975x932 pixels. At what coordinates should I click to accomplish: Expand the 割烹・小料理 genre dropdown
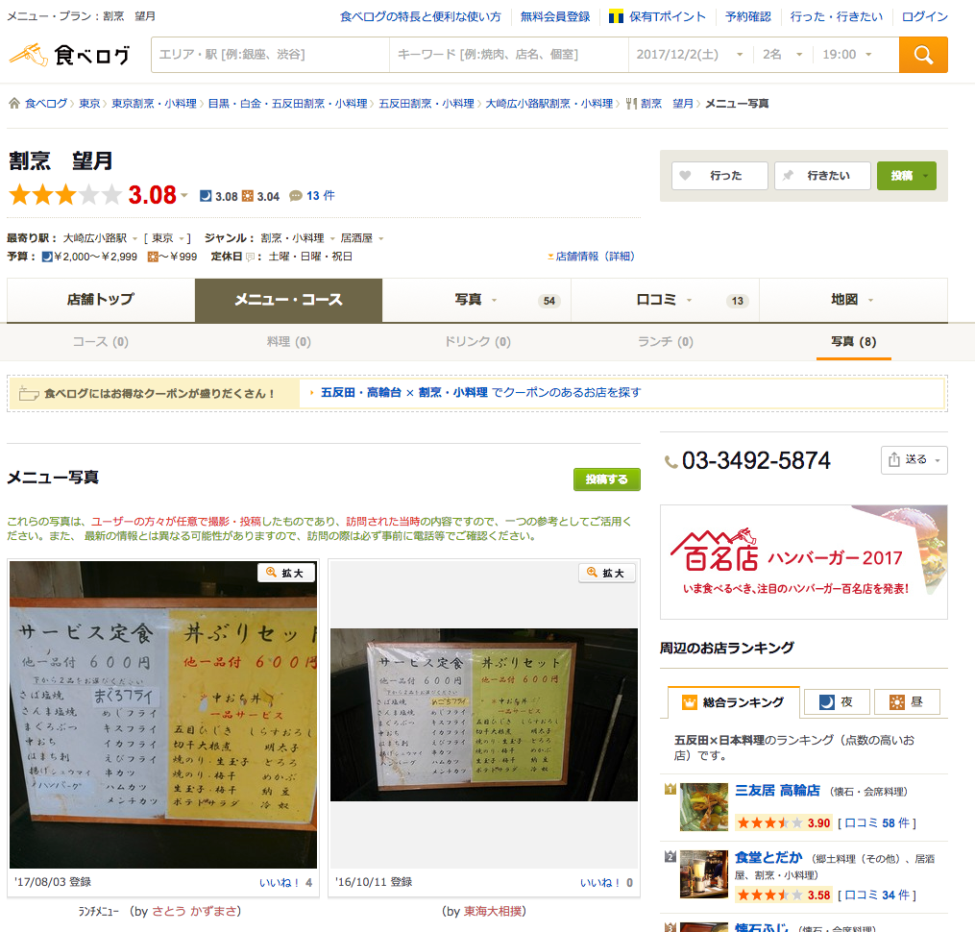(332, 238)
